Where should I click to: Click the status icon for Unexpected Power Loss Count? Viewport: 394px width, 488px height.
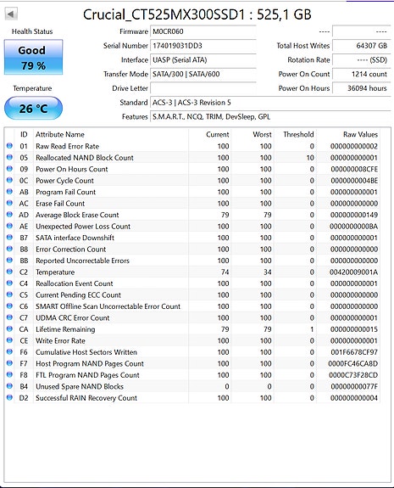(x=9, y=226)
